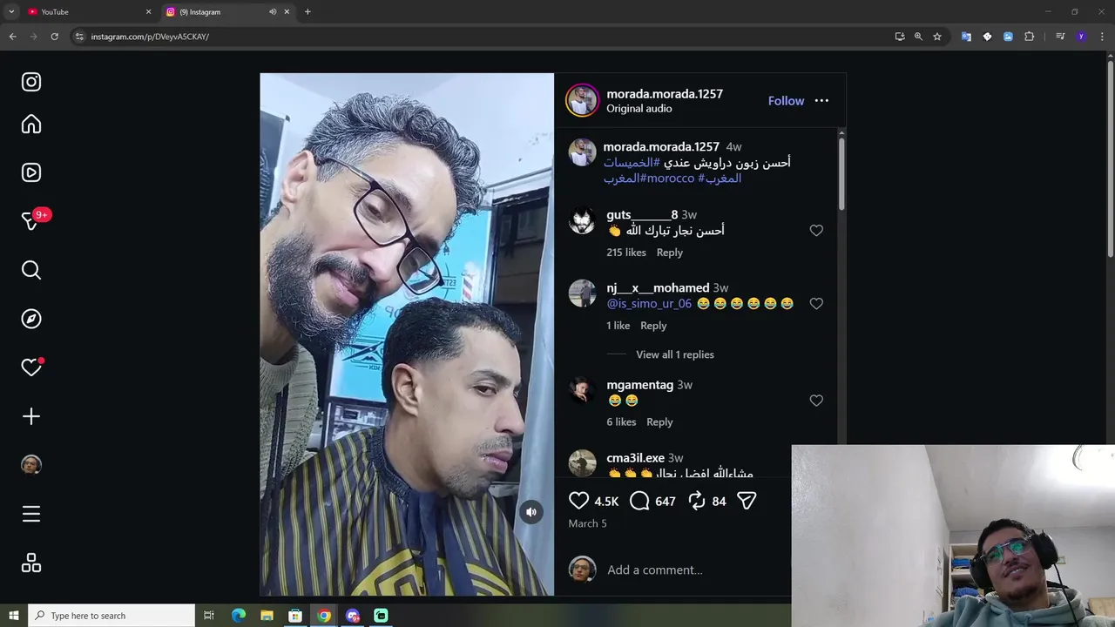1115x627 pixels.
Task: Like the comment by guts_______8
Action: coord(816,231)
